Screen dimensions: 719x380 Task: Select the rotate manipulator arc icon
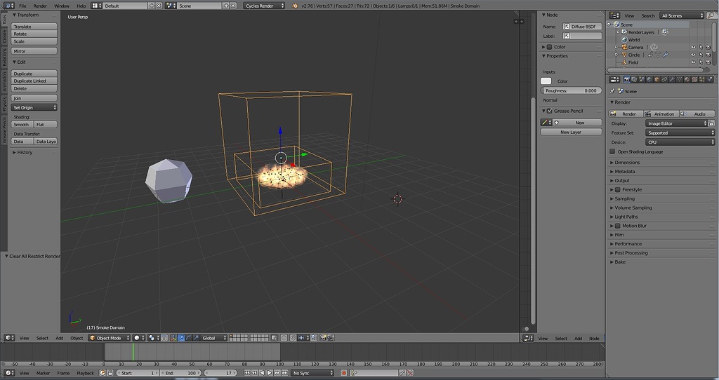point(188,338)
